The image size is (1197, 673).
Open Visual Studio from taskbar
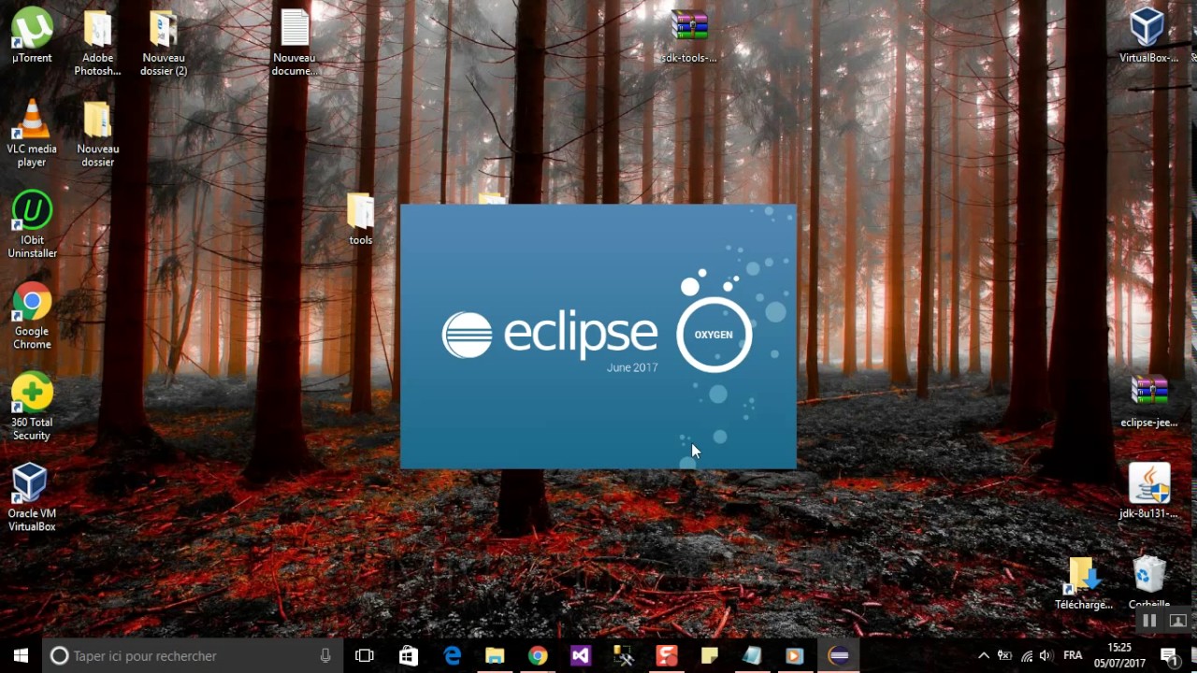(581, 656)
